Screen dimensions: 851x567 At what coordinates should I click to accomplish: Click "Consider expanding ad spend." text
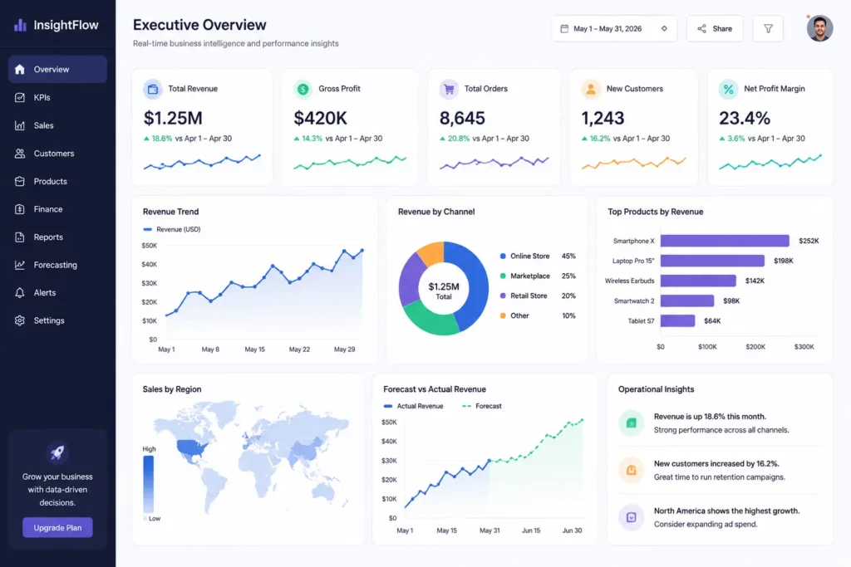tap(706, 524)
